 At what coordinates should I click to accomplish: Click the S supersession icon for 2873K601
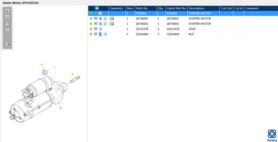pyautogui.click(x=100, y=18)
